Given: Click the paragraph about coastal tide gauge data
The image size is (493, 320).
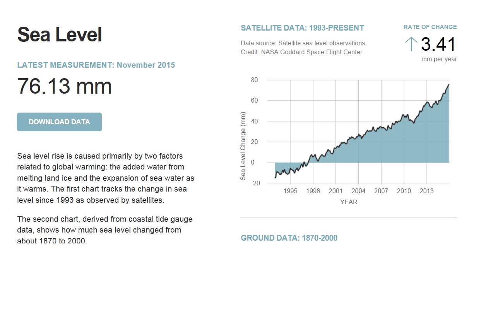Looking at the screenshot, I should click(104, 230).
